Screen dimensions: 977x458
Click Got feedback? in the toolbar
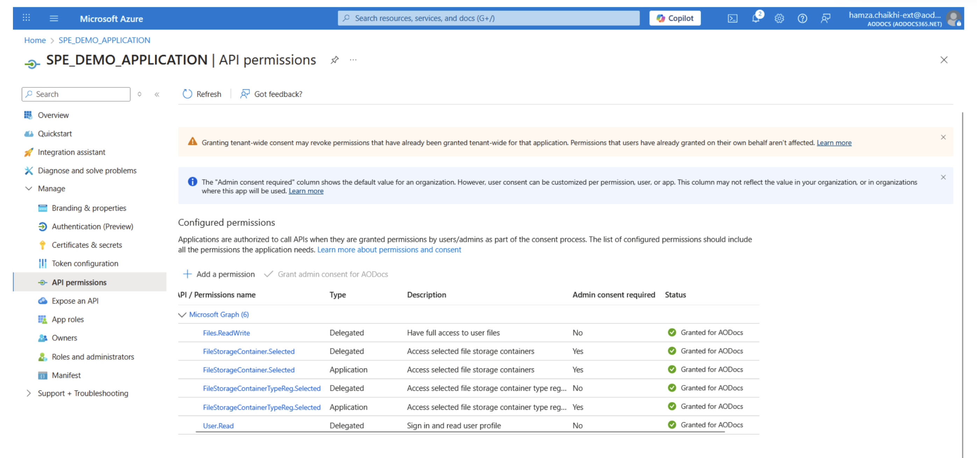click(271, 94)
